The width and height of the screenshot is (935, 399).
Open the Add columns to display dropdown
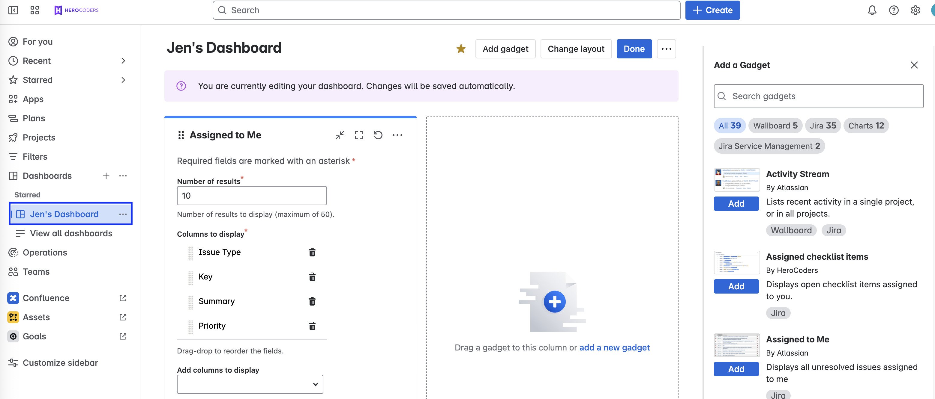pos(250,384)
